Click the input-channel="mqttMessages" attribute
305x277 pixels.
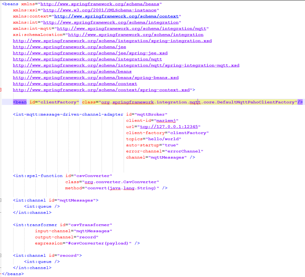click(x=74, y=231)
